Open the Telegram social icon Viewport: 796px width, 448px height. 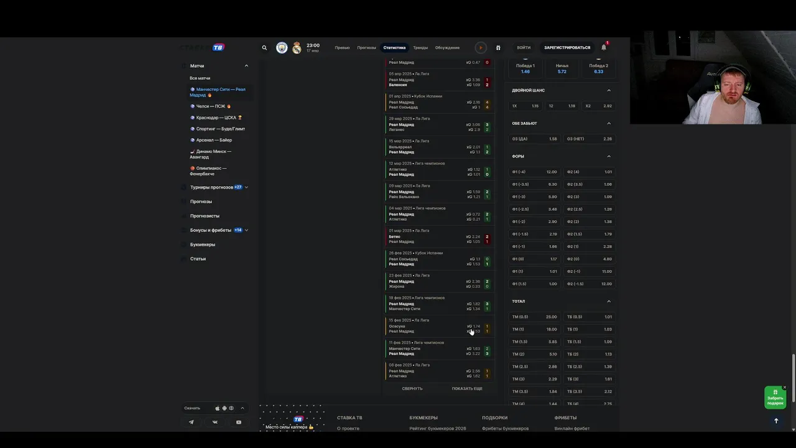pos(191,422)
